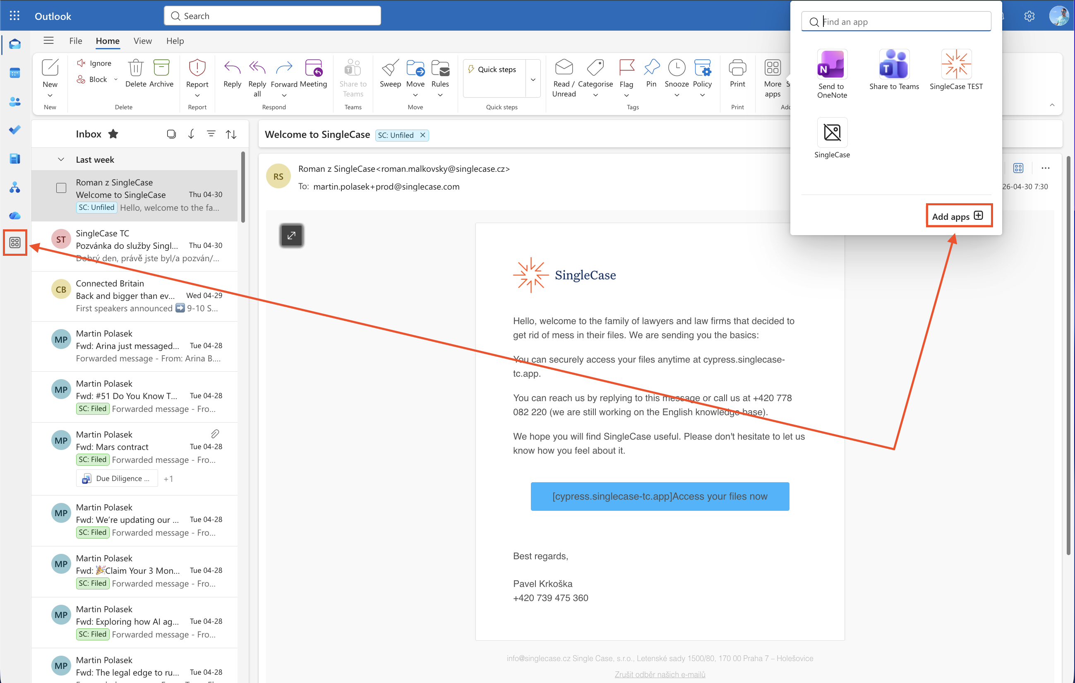
Task: Toggle the hamburger navigation pane button
Action: (x=49, y=41)
